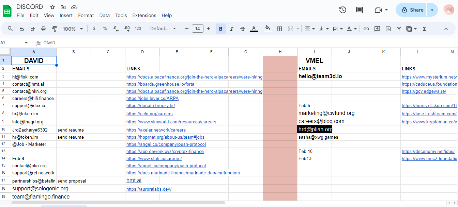Screen dimensions: 458x207
Task: Start a Meet call camera icon
Action: [x=378, y=10]
